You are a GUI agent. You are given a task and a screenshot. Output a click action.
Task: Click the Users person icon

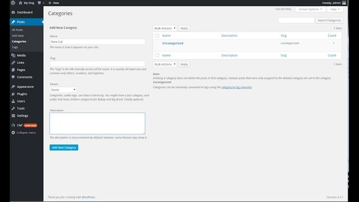[x=13, y=101]
